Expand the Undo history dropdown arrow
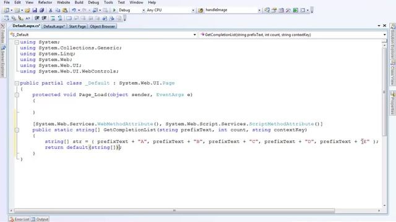The width and height of the screenshot is (396, 222). [79, 10]
